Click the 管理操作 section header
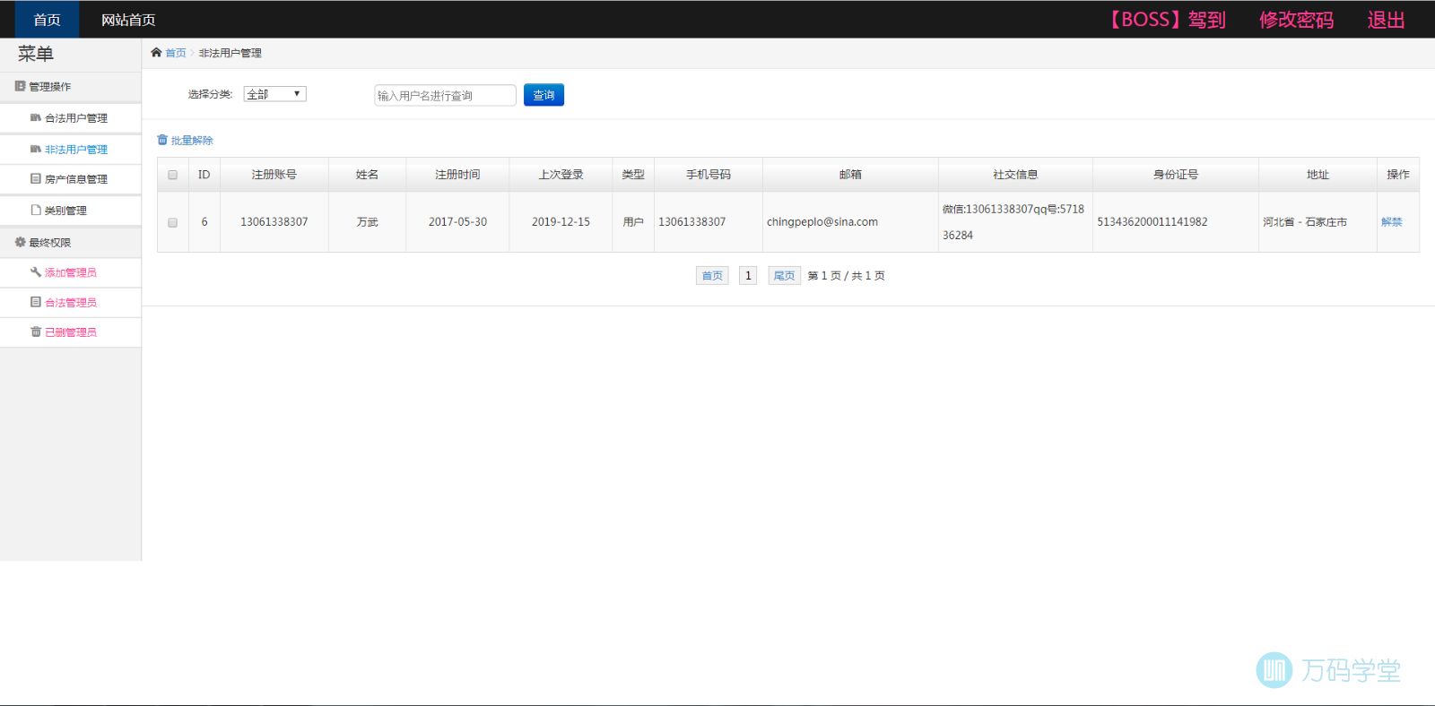This screenshot has height=706, width=1435. (71, 87)
